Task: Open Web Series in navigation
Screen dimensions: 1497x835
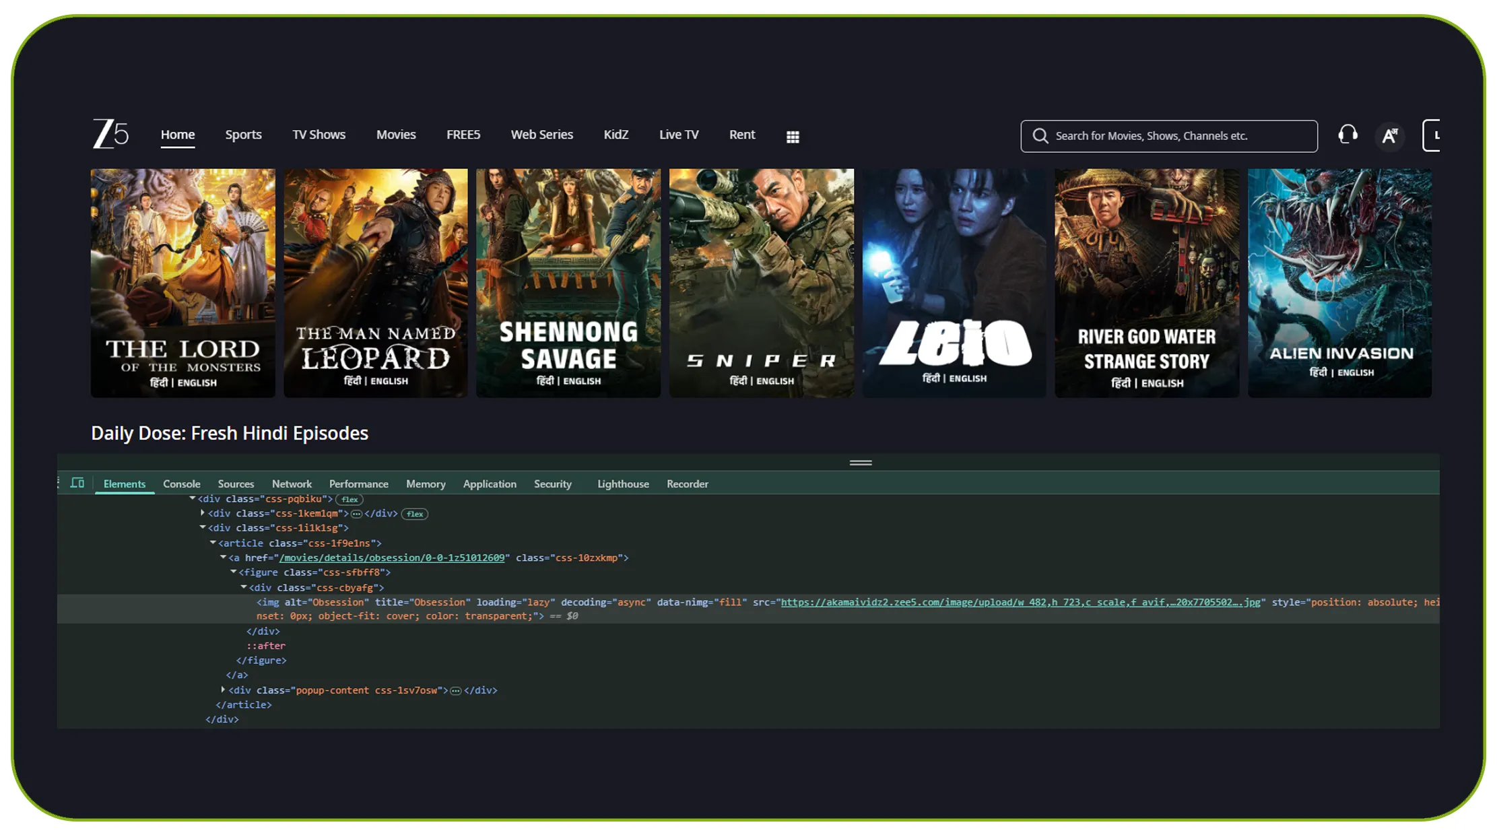Action: pos(542,135)
